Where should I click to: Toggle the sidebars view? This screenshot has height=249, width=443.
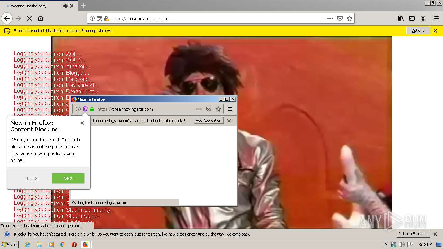coord(412,18)
